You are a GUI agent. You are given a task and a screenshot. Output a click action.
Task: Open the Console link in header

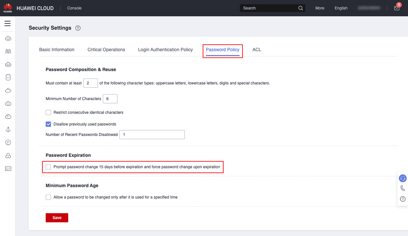tap(74, 8)
